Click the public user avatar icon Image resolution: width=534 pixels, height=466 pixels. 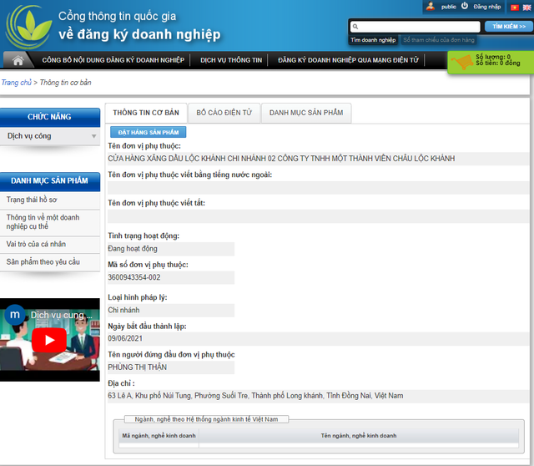click(431, 6)
